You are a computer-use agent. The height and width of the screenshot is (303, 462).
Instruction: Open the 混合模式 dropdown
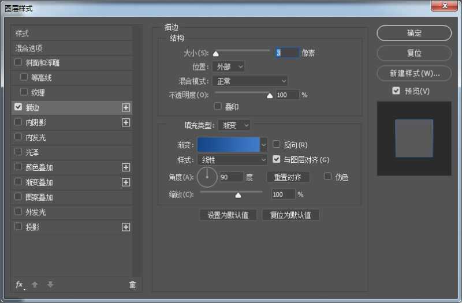click(249, 81)
